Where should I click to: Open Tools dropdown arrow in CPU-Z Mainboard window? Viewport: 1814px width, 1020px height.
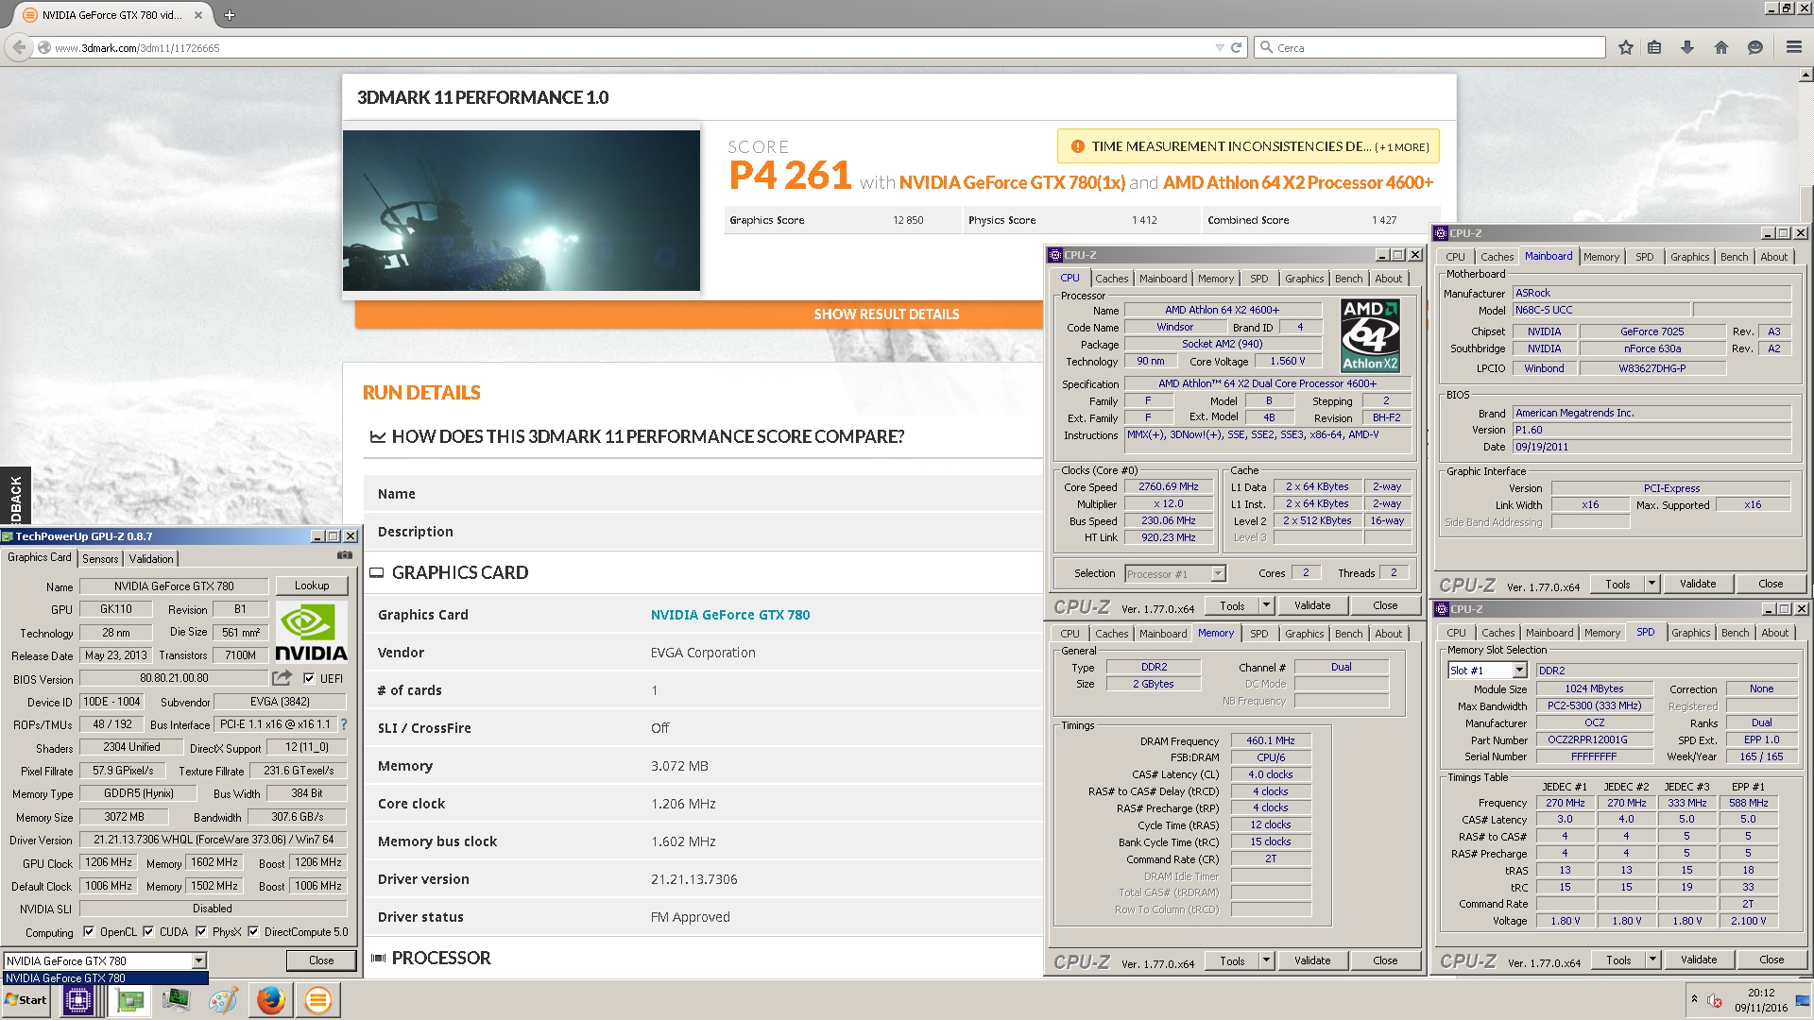click(x=1651, y=584)
